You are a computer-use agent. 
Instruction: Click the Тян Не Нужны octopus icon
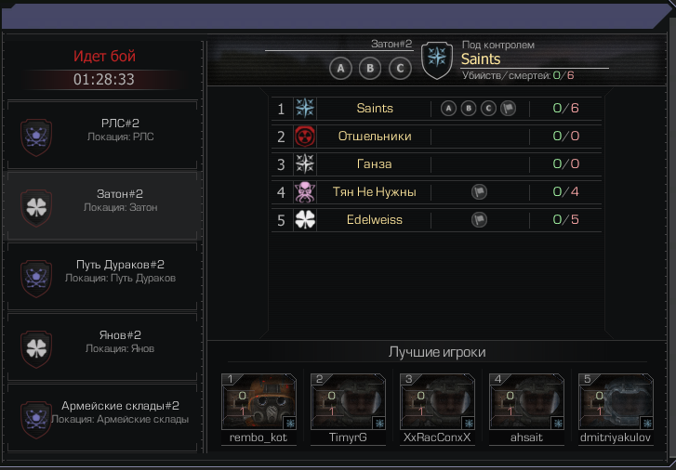click(305, 192)
